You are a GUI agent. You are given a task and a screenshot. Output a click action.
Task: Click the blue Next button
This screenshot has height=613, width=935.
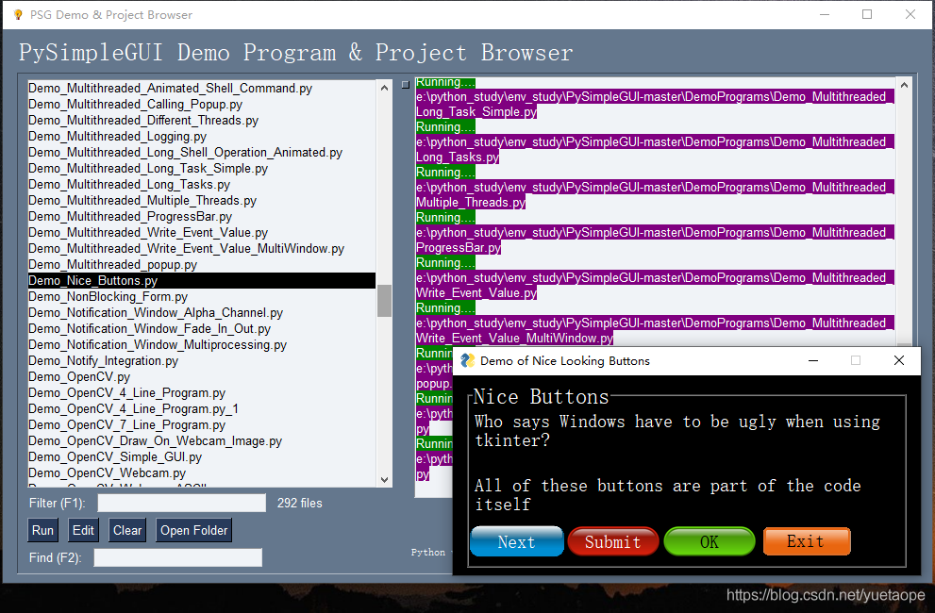[x=516, y=541]
